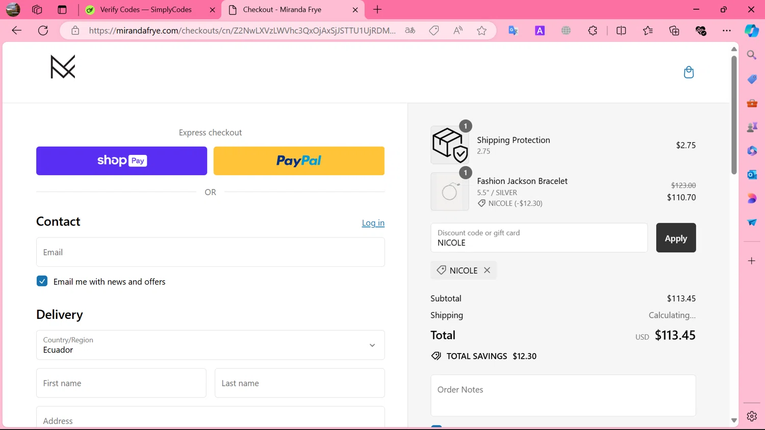This screenshot has height=430, width=765.
Task: Close the Checkout - Miranda Frye tab
Action: point(355,10)
